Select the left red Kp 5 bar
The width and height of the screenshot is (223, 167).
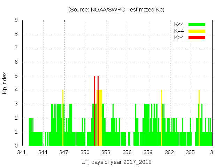tap(94, 111)
